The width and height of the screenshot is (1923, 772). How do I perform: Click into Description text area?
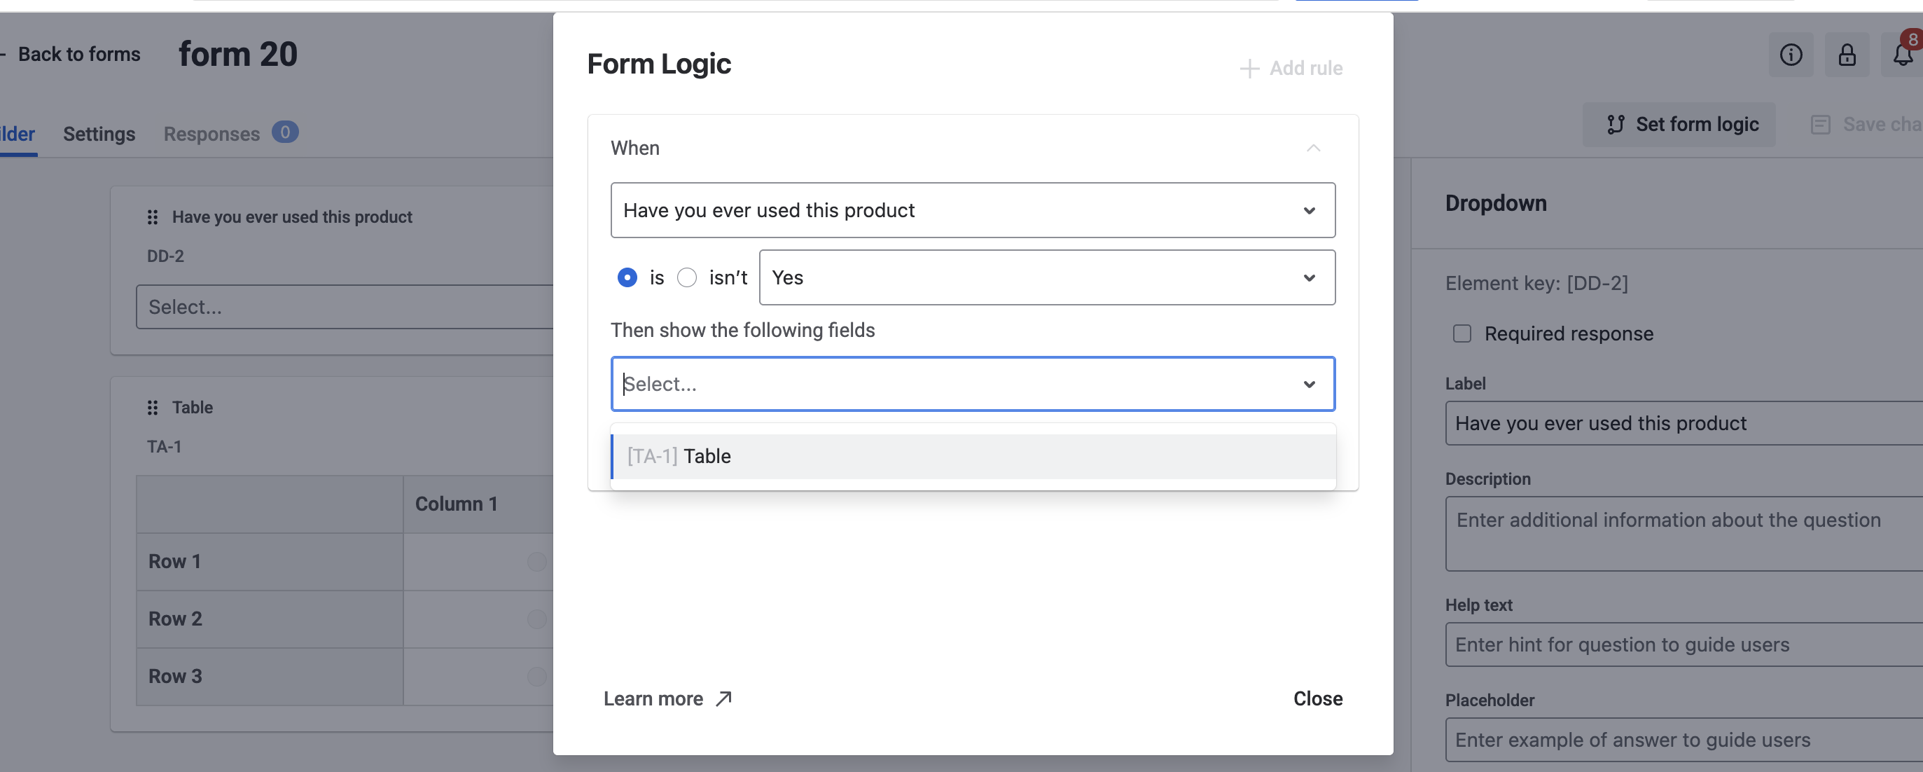[1684, 534]
